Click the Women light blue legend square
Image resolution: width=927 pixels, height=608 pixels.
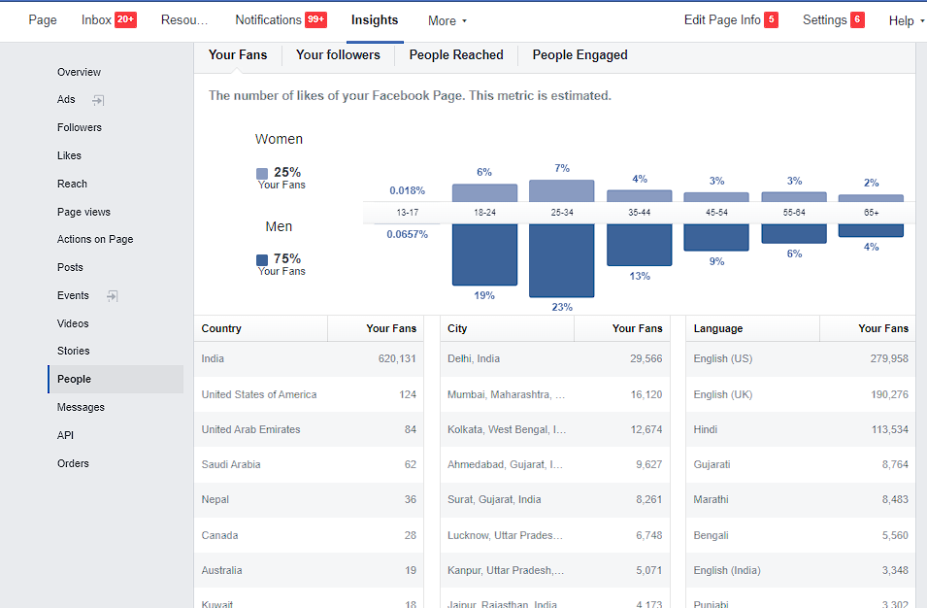(262, 173)
